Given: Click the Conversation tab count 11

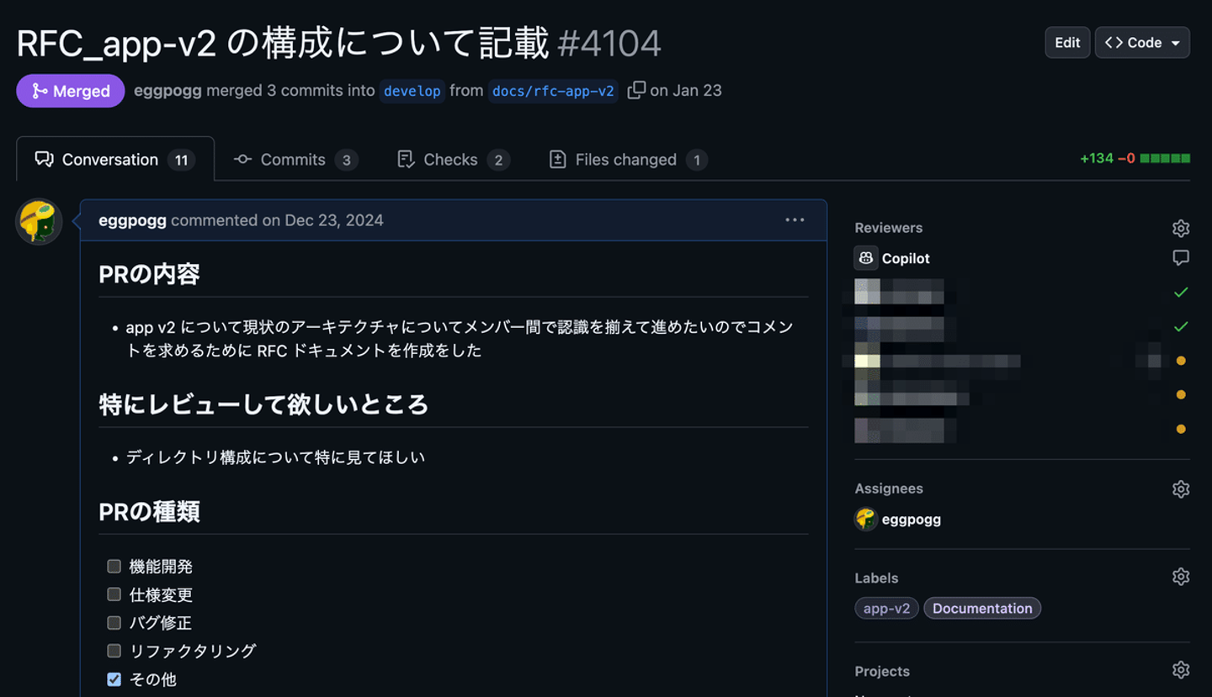Looking at the screenshot, I should pyautogui.click(x=181, y=160).
